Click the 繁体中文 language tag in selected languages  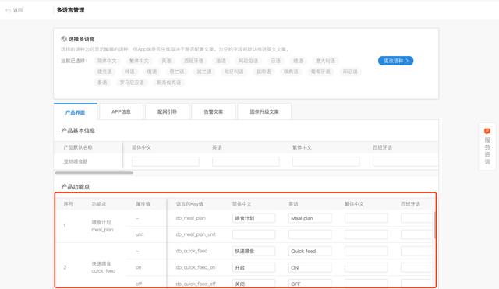pyautogui.click(x=139, y=61)
